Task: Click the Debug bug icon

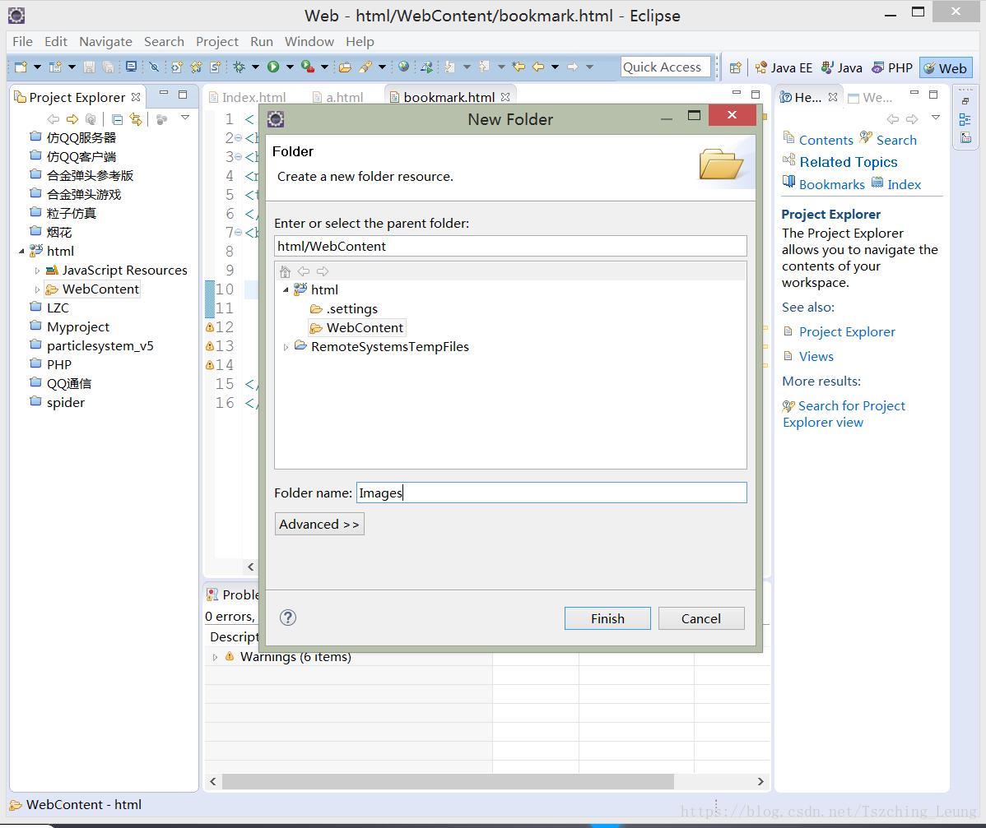Action: 239,67
